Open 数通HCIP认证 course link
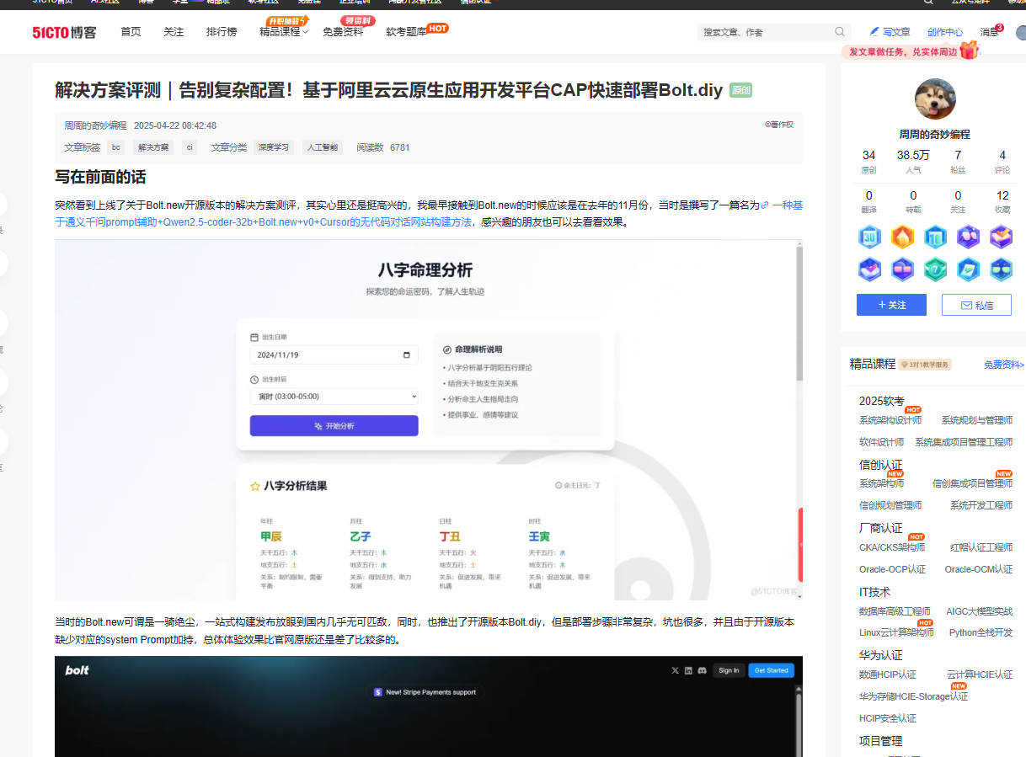 pyautogui.click(x=888, y=674)
